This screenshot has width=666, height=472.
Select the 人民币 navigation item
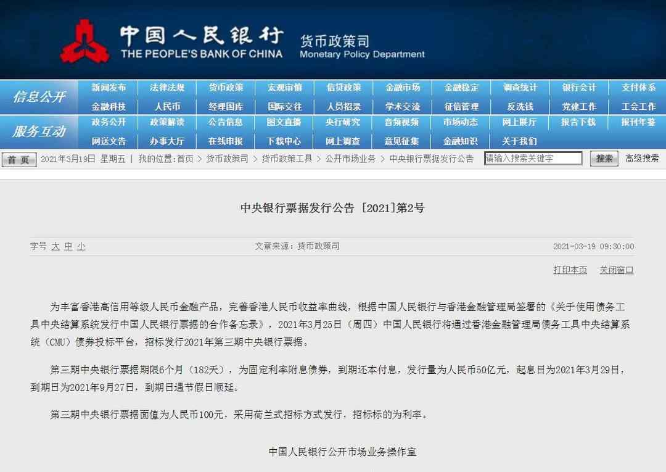click(167, 106)
